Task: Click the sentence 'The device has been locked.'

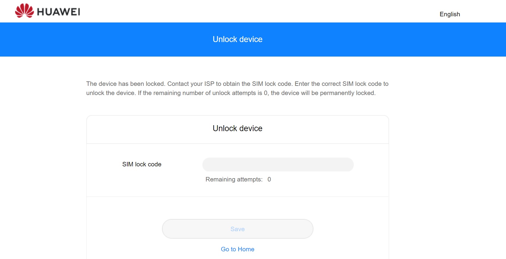Action: (x=126, y=84)
